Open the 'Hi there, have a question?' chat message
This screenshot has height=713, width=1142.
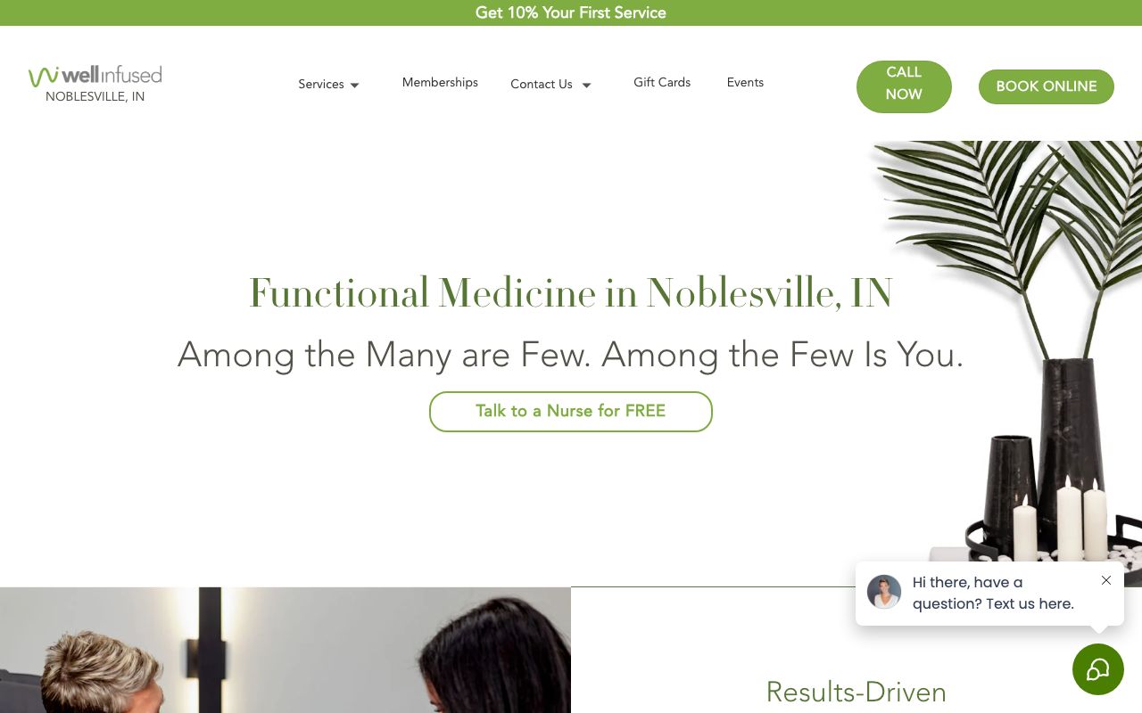coord(993,593)
